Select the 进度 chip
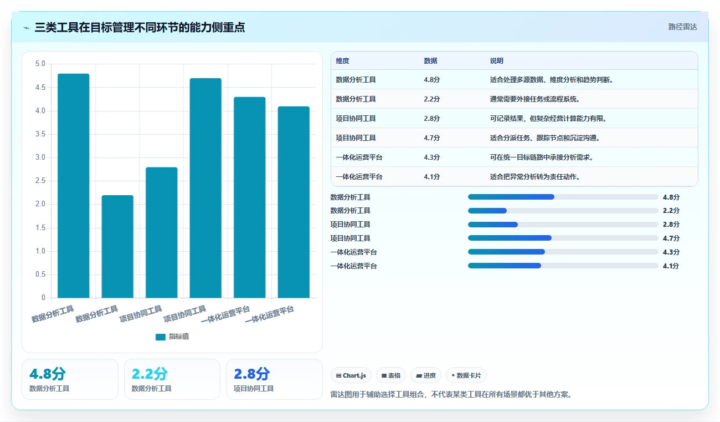This screenshot has width=720, height=422. 426,375
